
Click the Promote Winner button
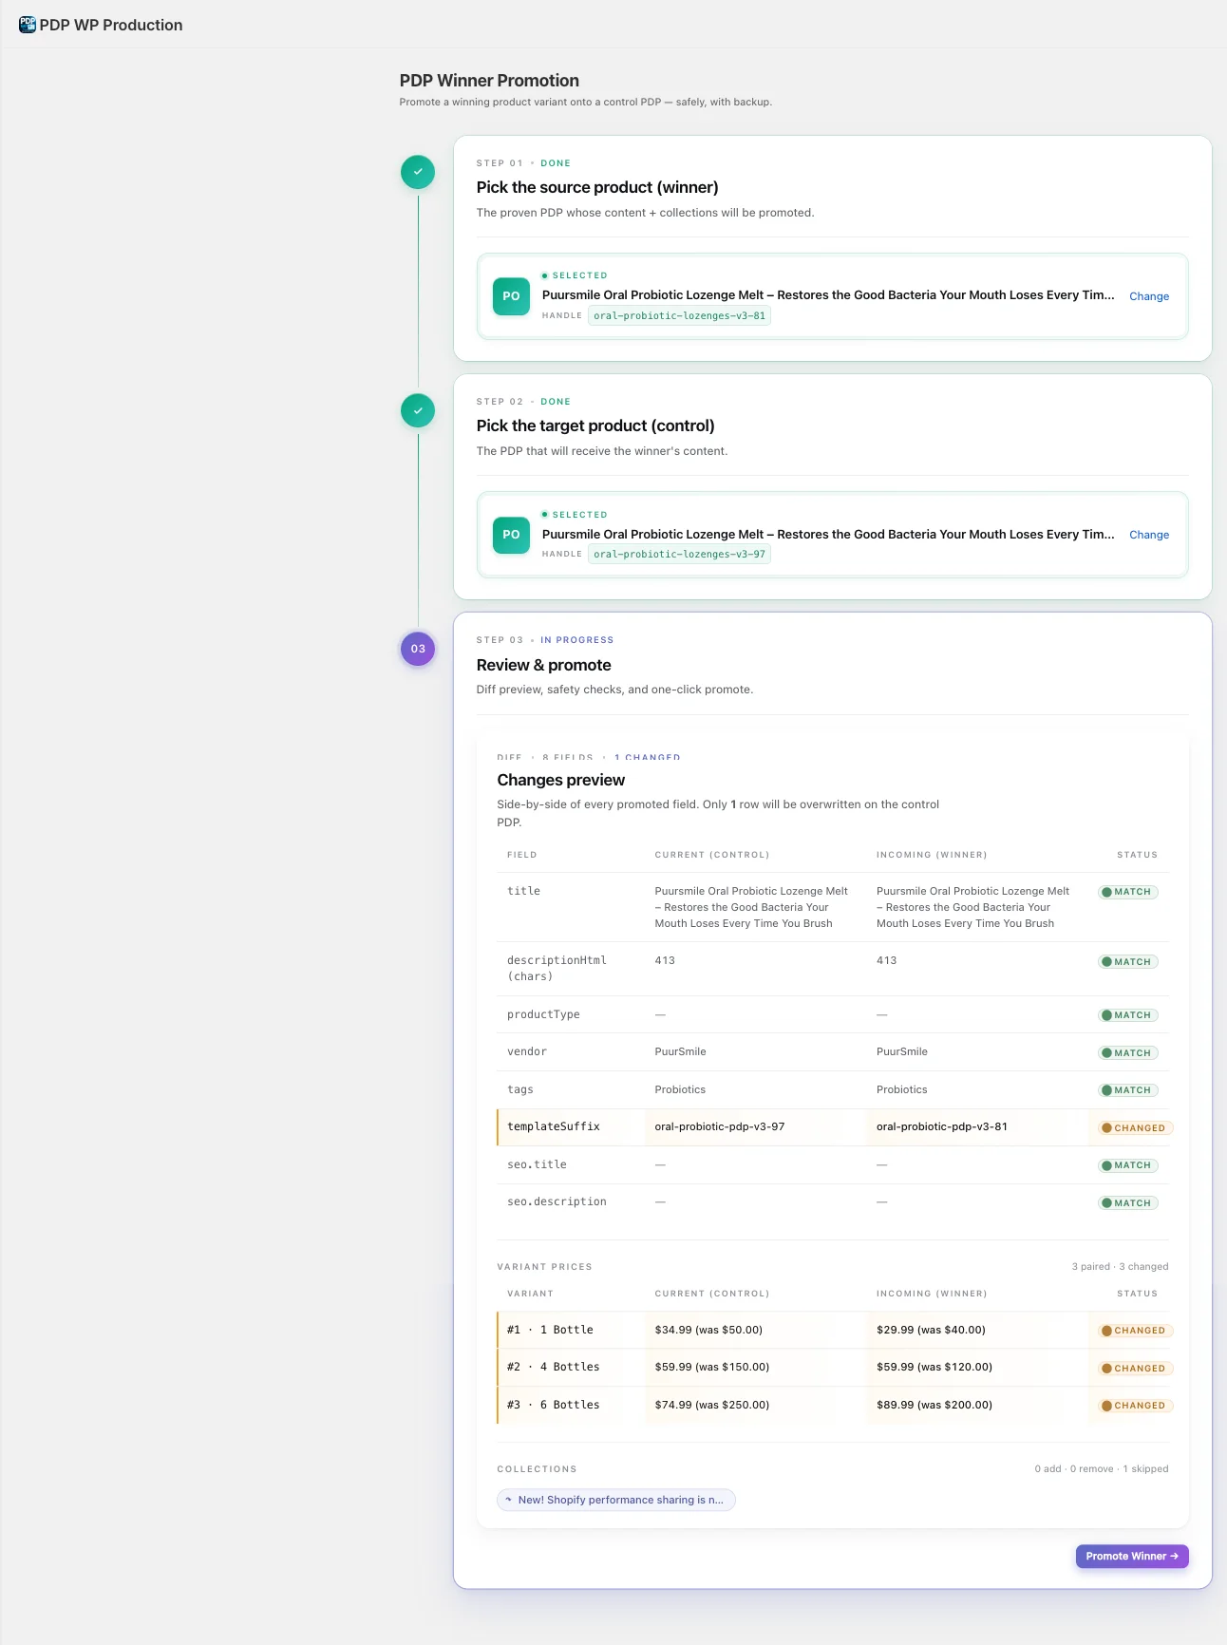click(1132, 1556)
